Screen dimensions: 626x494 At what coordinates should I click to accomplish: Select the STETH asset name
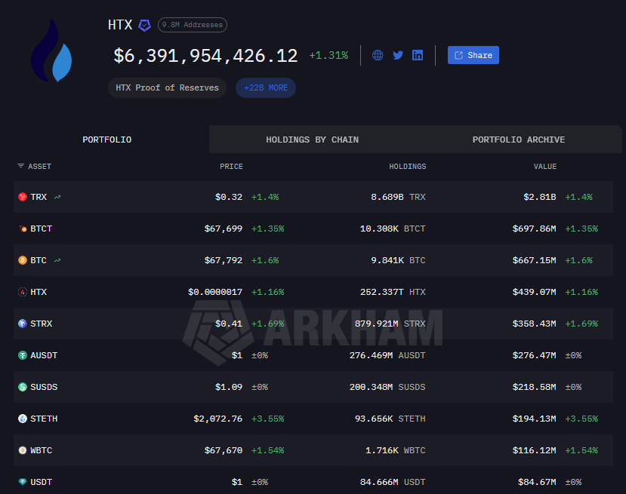pyautogui.click(x=44, y=419)
